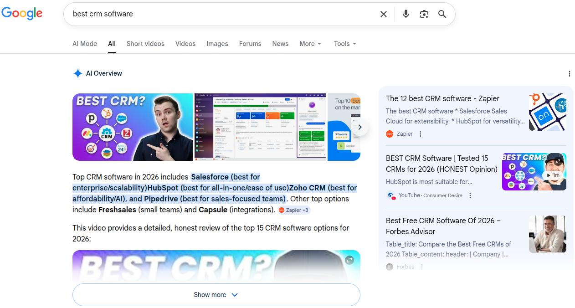Open options for the YouTube result
Screen dimensions: 575x308
pos(470,195)
